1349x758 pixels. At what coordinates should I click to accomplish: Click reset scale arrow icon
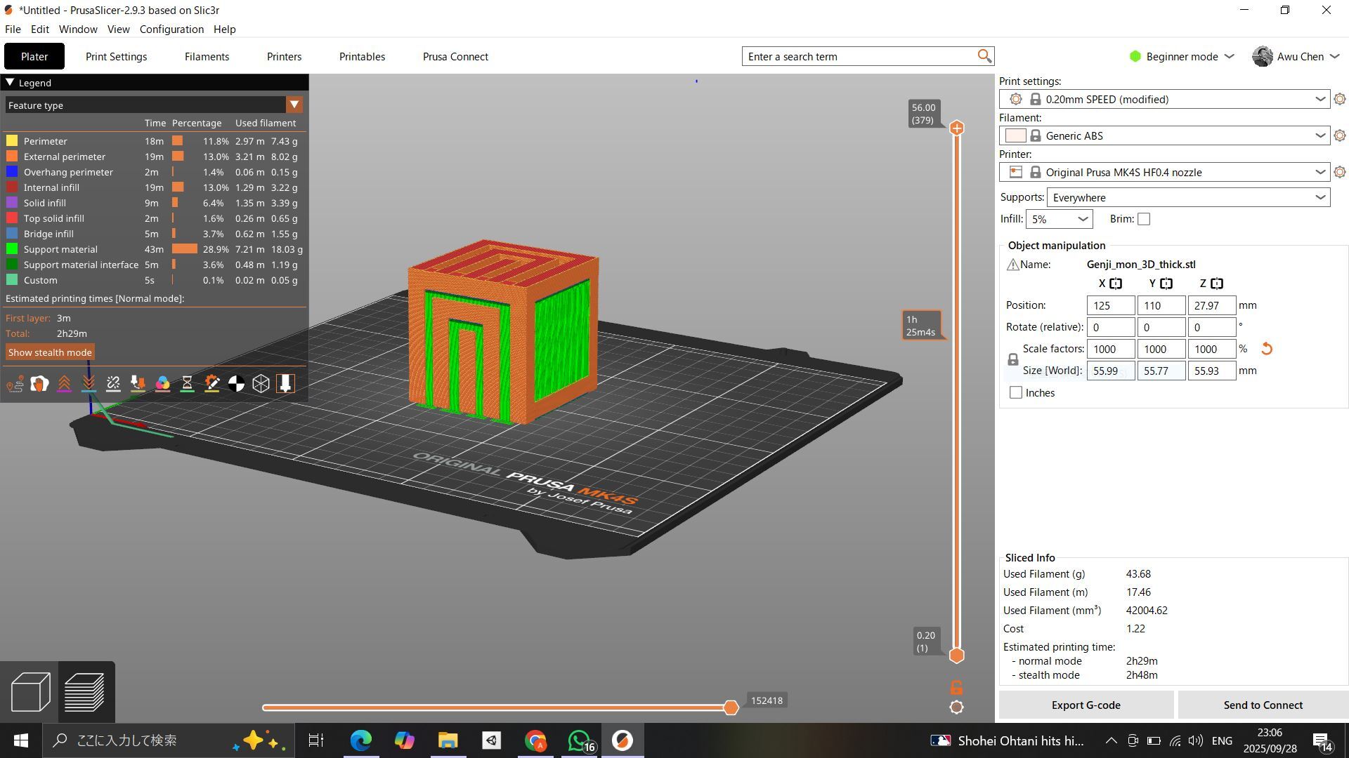(1266, 349)
